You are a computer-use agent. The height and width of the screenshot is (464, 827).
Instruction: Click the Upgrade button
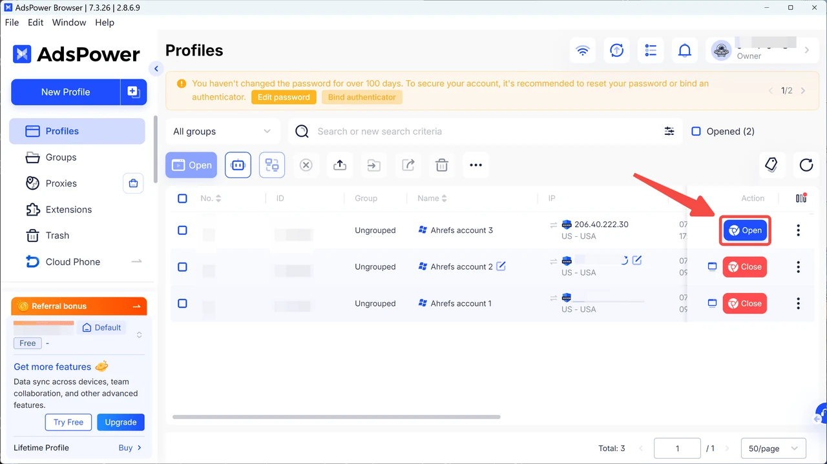[121, 422]
